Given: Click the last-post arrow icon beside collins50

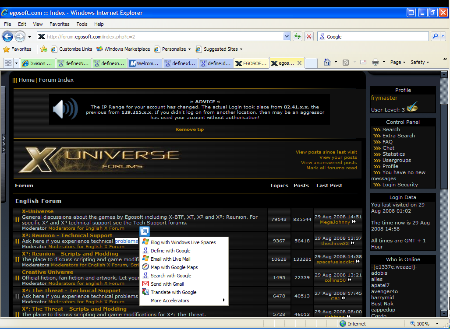Looking at the screenshot, I should click(x=350, y=280).
